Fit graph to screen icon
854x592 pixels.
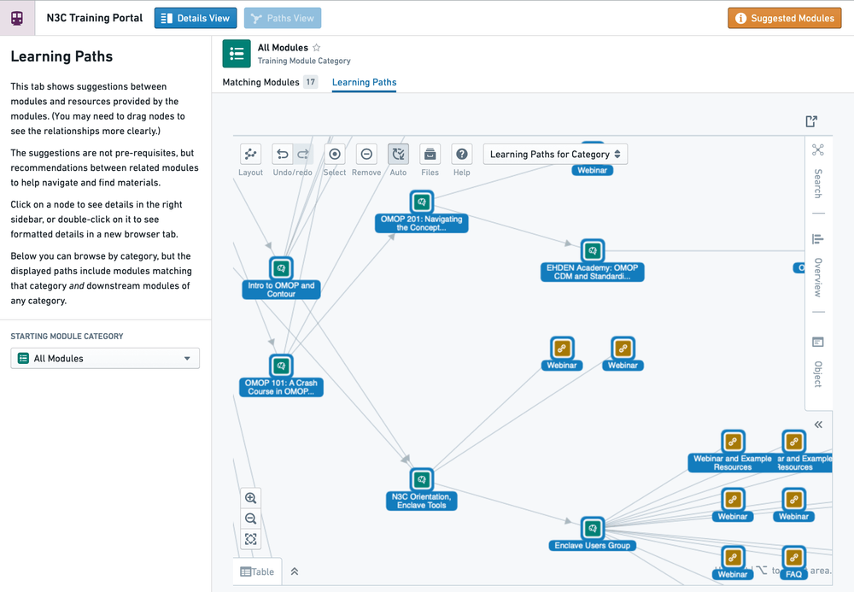click(x=250, y=539)
